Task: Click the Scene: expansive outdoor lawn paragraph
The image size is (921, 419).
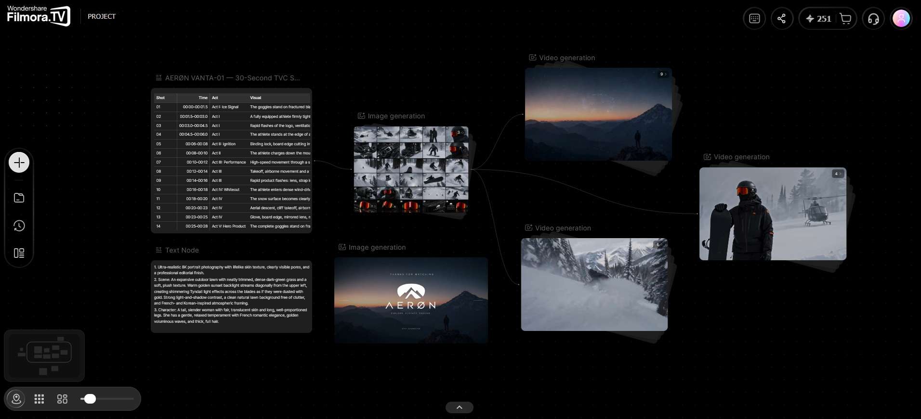Action: pyautogui.click(x=232, y=291)
